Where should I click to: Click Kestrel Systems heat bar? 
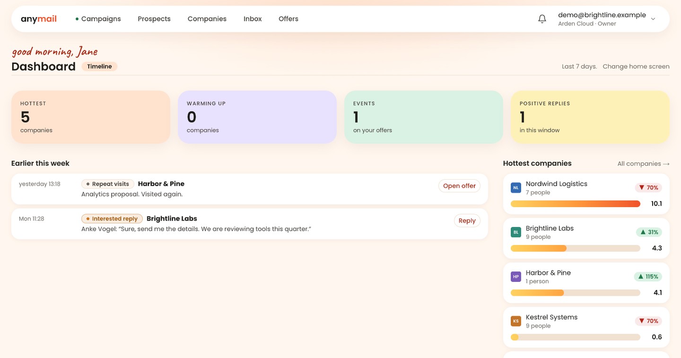pyautogui.click(x=576, y=337)
